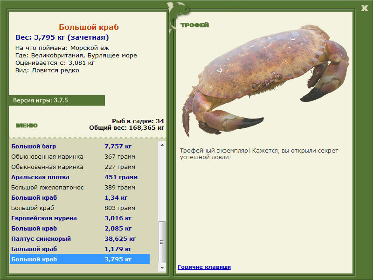Select the Европейская мурена 3,016 кг row
The width and height of the screenshot is (373, 280).
click(80, 218)
